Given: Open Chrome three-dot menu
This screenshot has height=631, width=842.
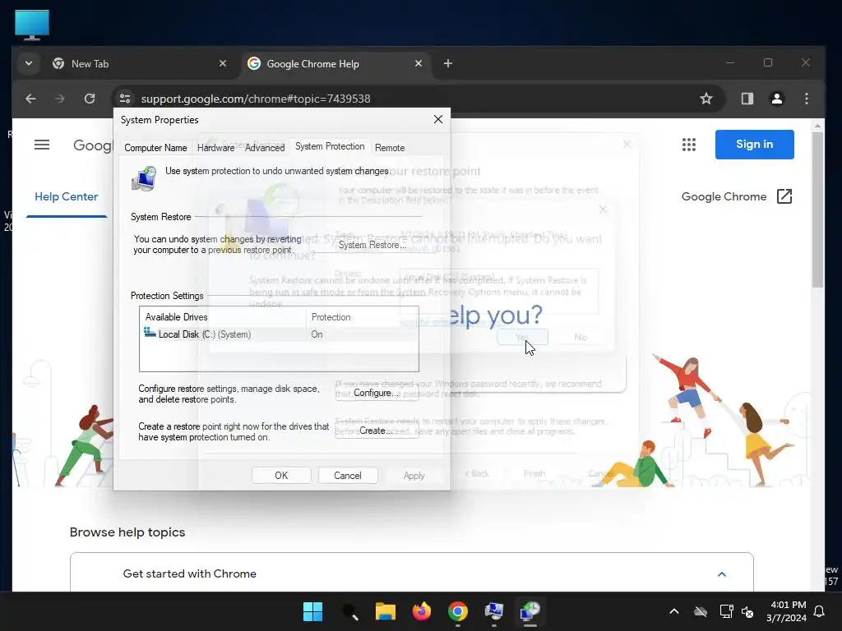Looking at the screenshot, I should click(x=807, y=99).
